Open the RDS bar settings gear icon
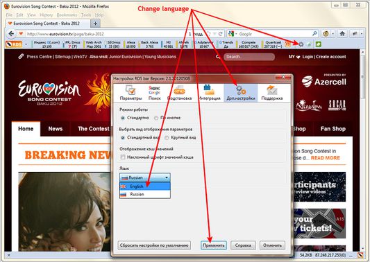Screen dimensions: 370x262 pos(301,44)
